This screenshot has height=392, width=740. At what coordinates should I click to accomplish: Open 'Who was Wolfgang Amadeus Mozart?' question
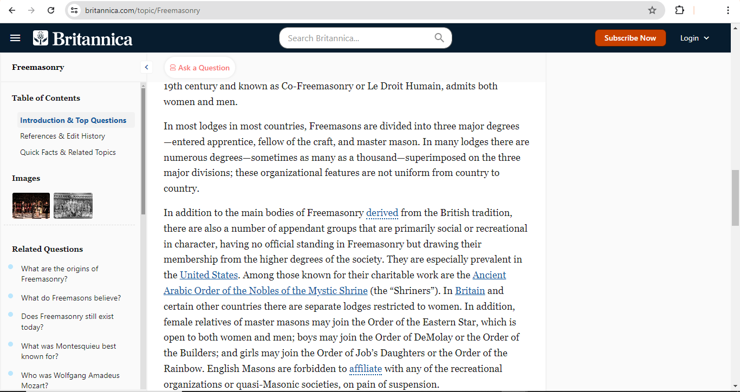(70, 380)
